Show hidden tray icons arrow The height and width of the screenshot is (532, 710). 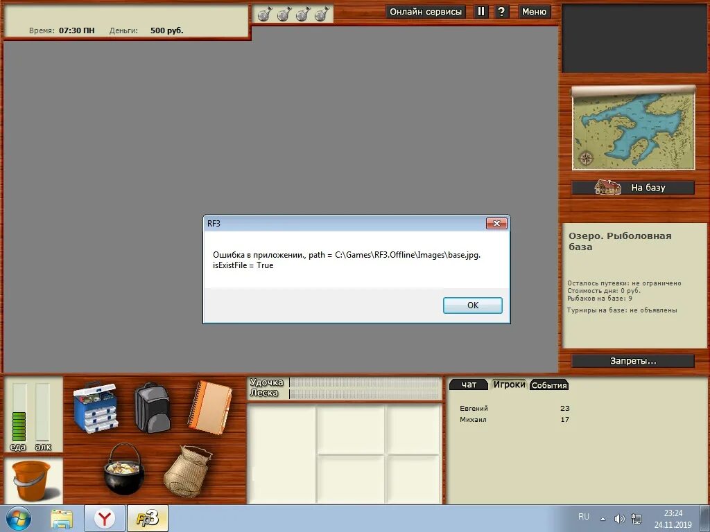[x=603, y=519]
